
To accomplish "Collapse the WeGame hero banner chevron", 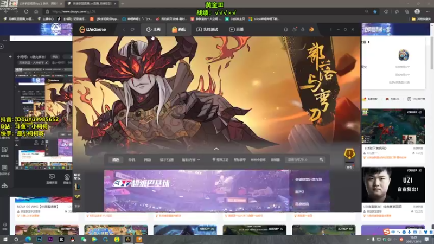I will click(216, 149).
